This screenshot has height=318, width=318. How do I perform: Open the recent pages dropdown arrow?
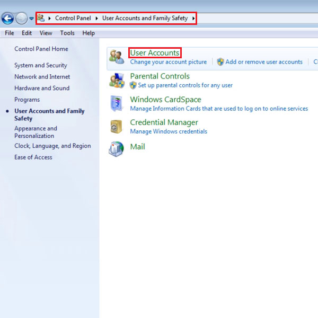tap(31, 19)
